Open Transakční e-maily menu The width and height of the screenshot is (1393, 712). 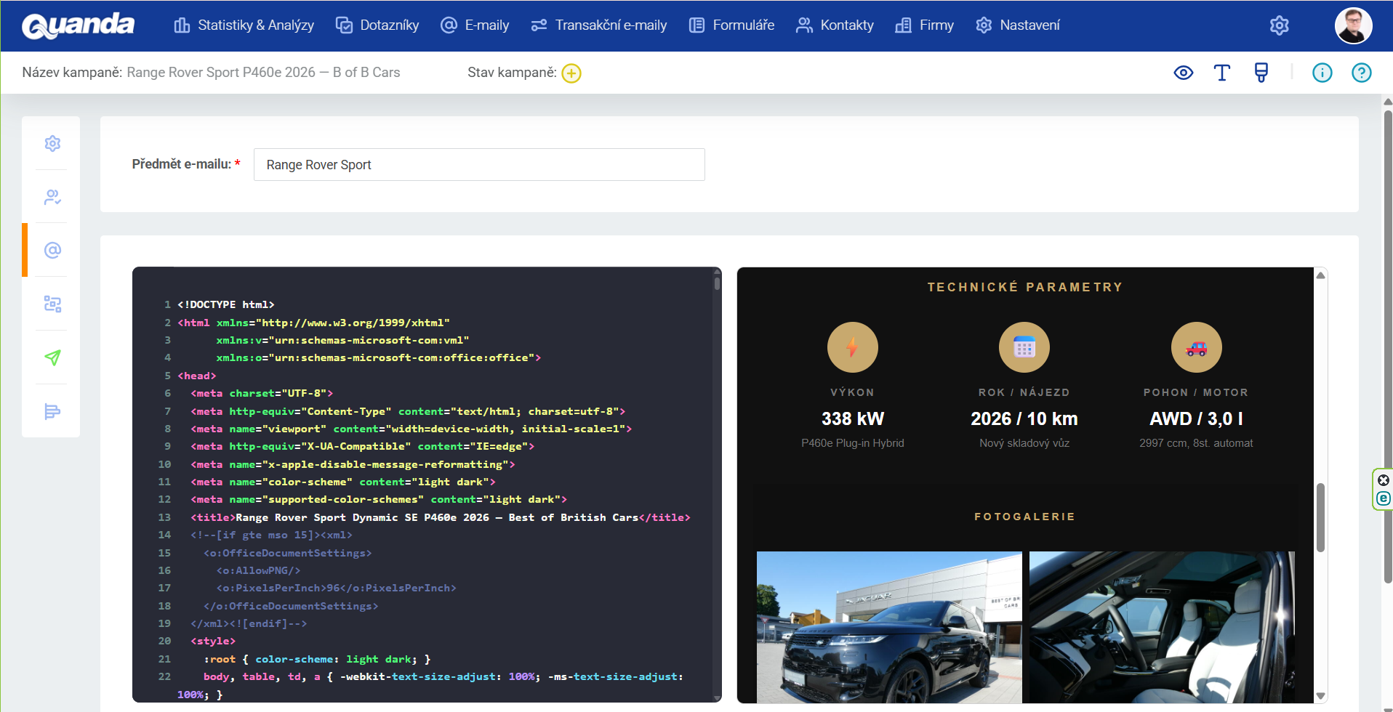point(599,25)
